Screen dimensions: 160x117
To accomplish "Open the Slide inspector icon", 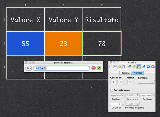I will pyautogui.click(x=115, y=67).
